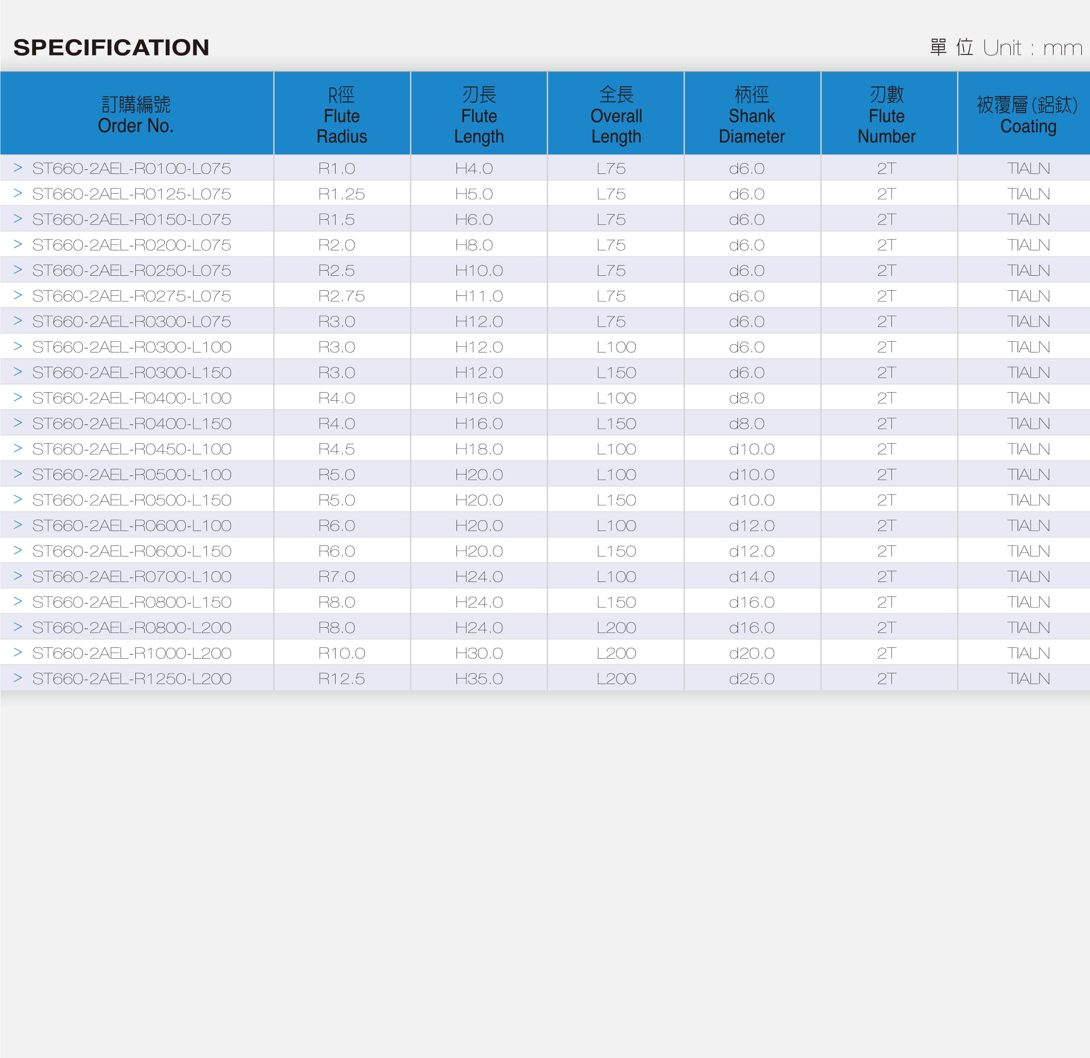The width and height of the screenshot is (1090, 1058).
Task: Click L200 in the R0800-L200 row
Action: tap(616, 628)
